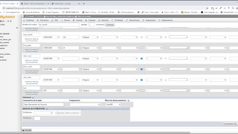This screenshot has height=134, width=238.
Task: Switch to the Estructura tab
Action: [x=43, y=20]
